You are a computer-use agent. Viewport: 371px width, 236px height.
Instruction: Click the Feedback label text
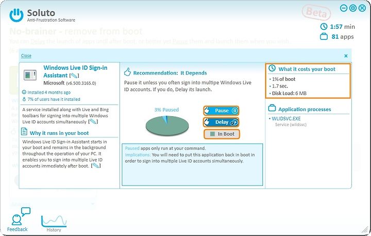[18, 229]
